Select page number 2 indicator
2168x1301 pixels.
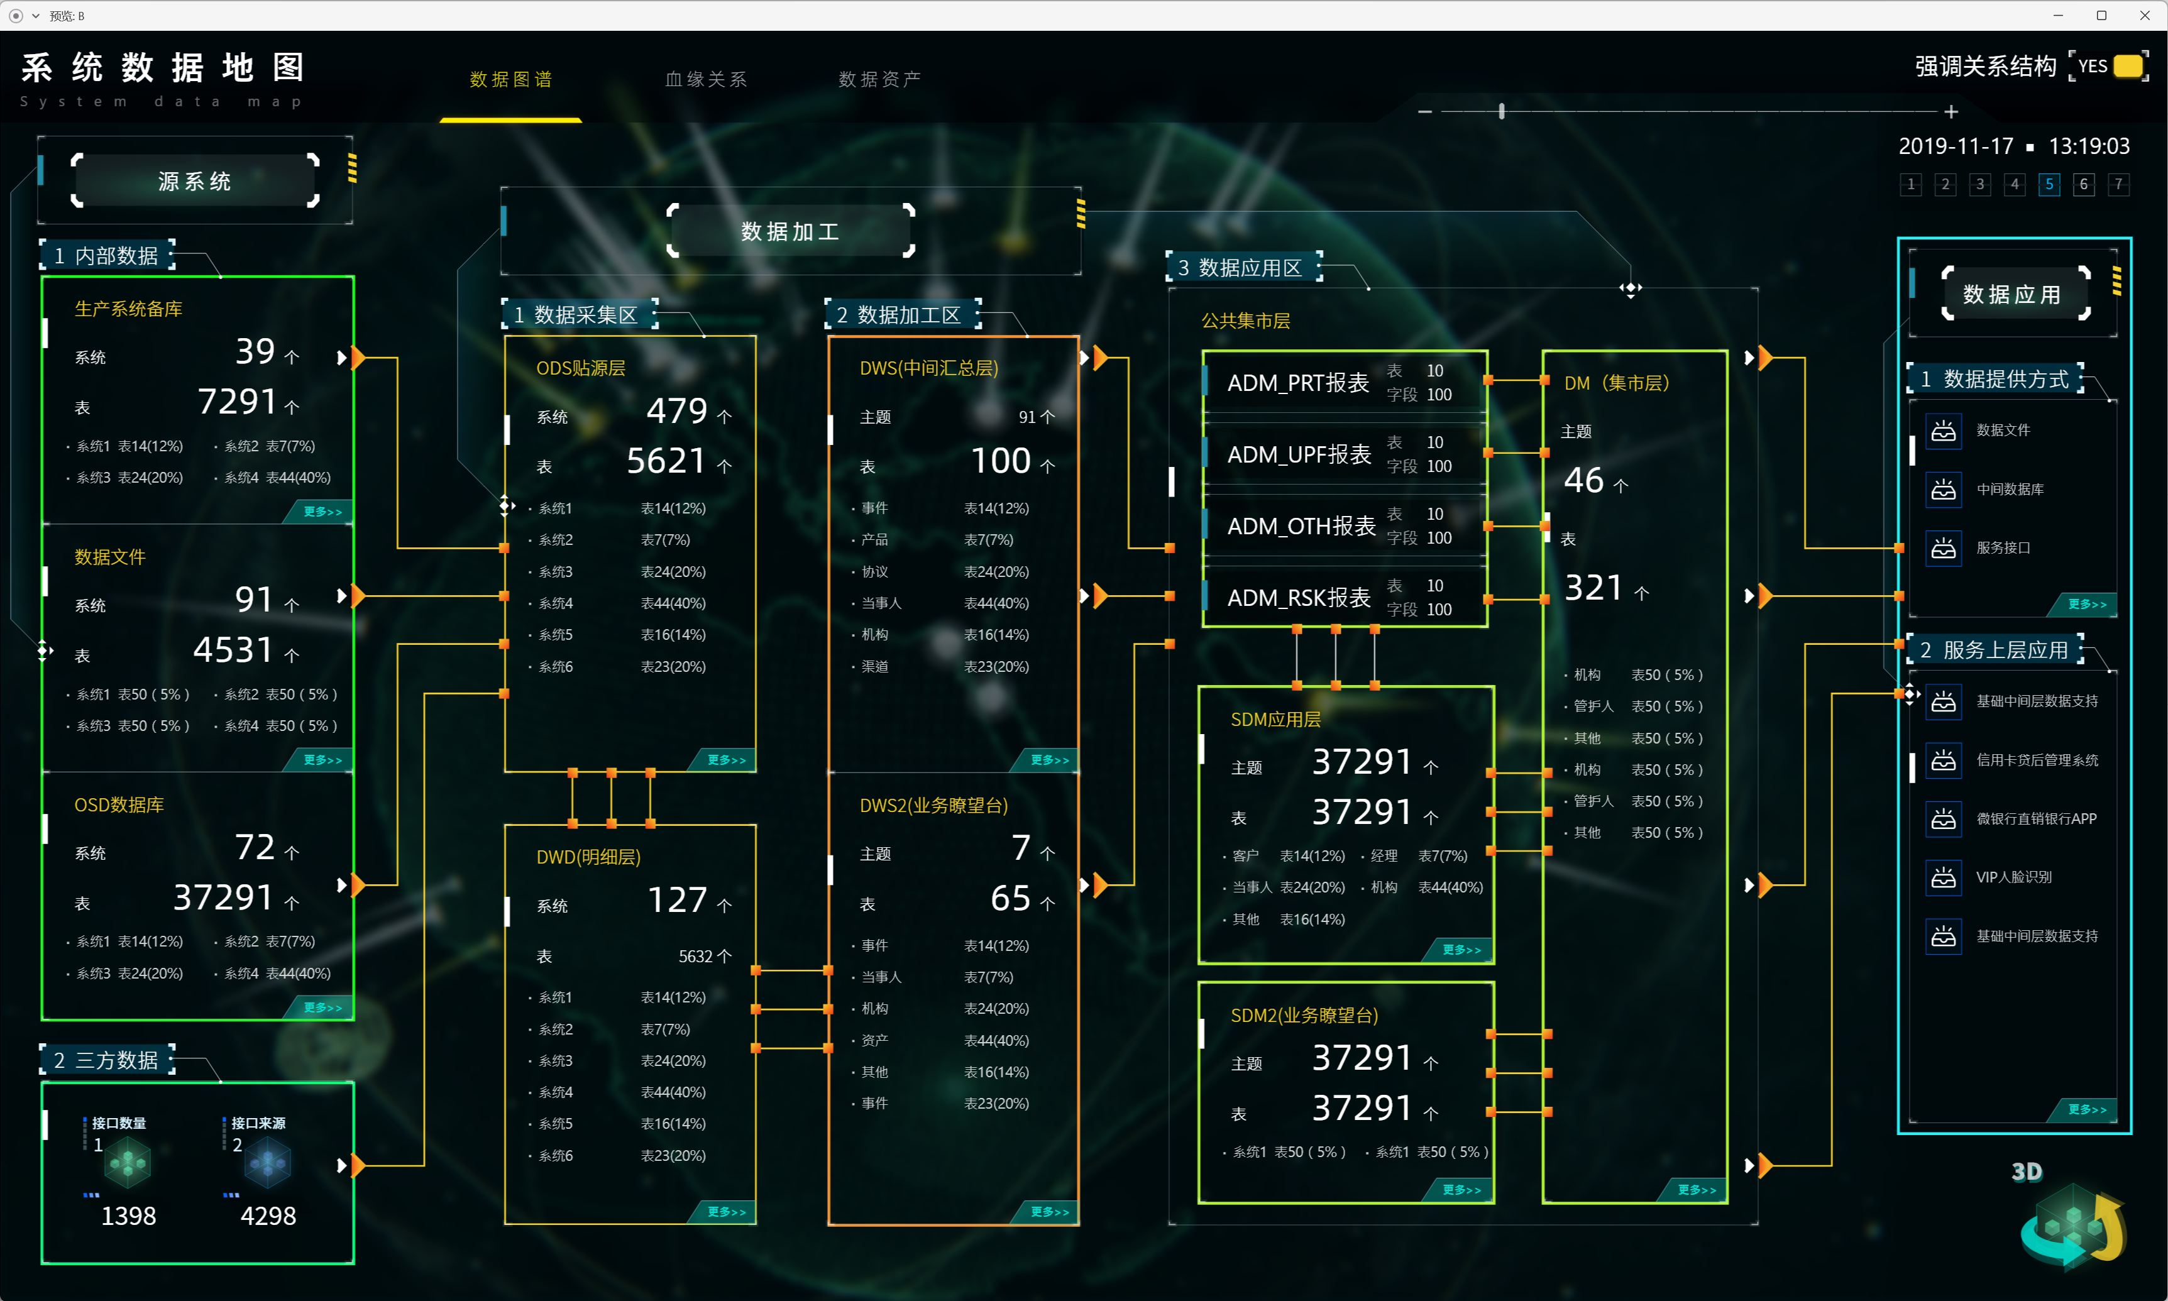1945,184
